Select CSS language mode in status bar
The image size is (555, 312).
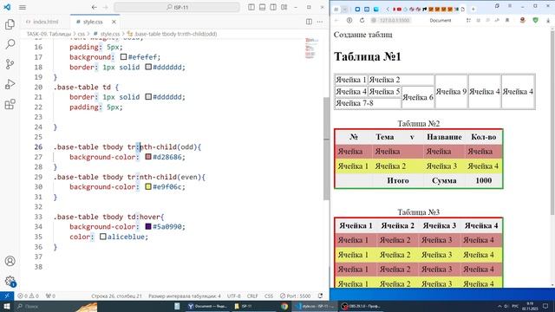pyautogui.click(x=269, y=296)
